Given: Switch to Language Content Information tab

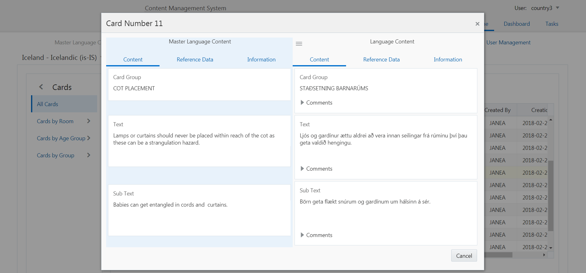Looking at the screenshot, I should pos(448,60).
